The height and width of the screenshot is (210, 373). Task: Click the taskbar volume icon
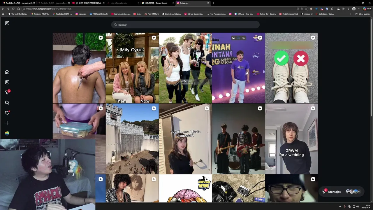tap(358, 206)
